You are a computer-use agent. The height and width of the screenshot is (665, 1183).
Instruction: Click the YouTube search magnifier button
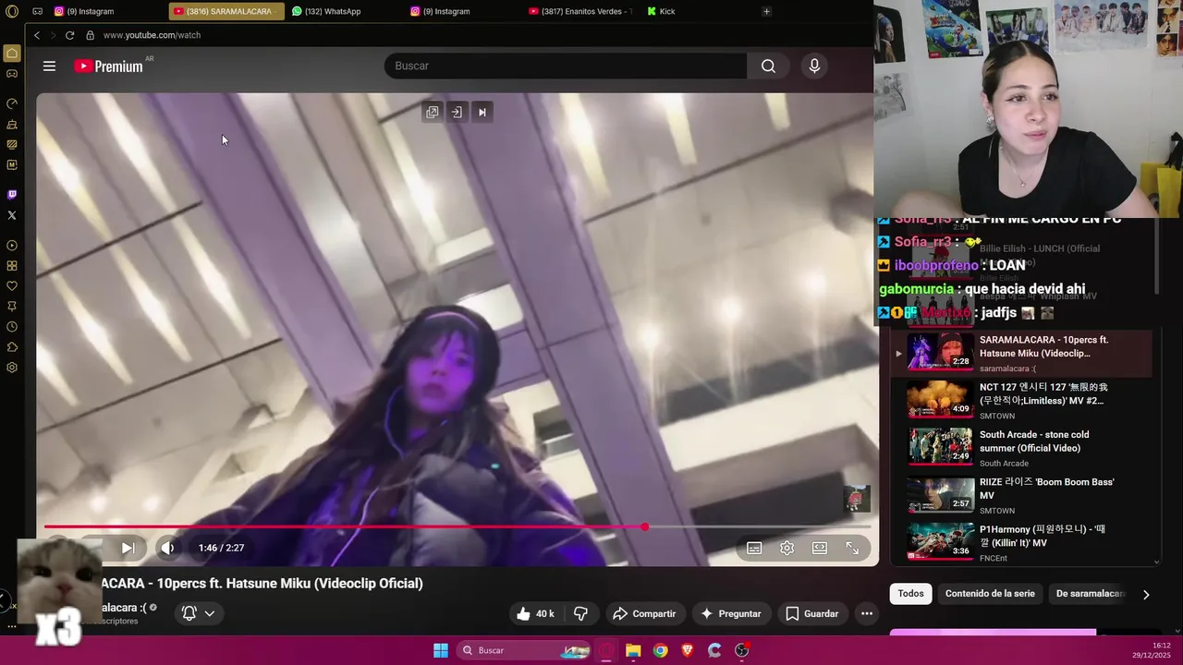point(768,66)
